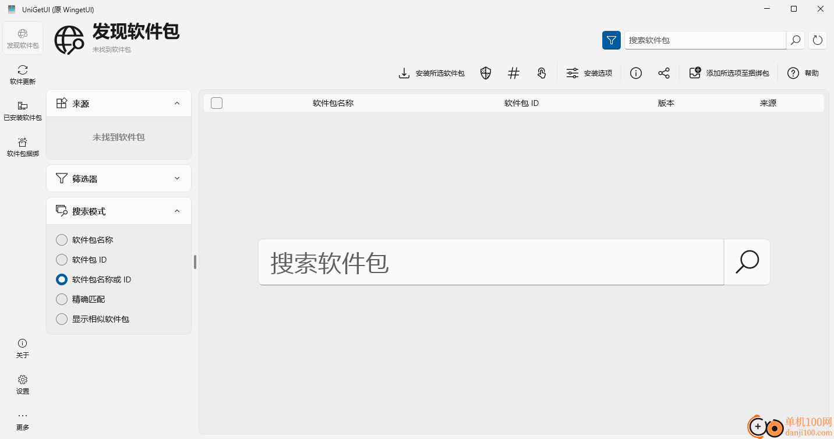
Task: Click the share package icon
Action: pyautogui.click(x=664, y=73)
